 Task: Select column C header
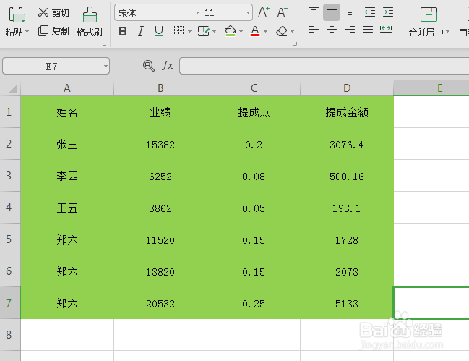(x=254, y=88)
